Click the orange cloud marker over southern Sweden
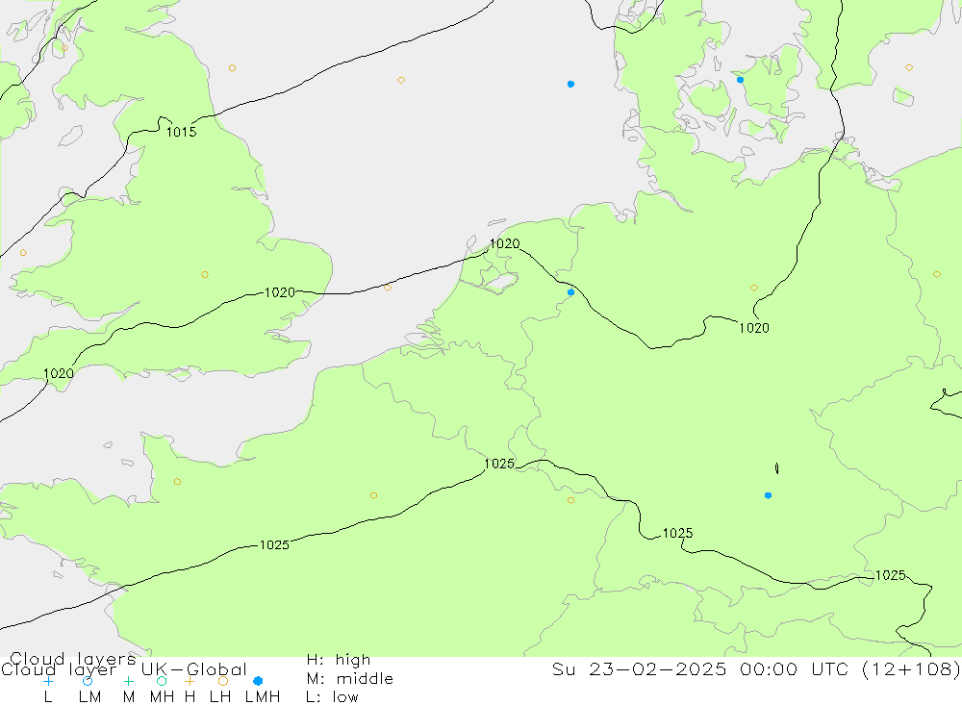The width and height of the screenshot is (962, 705). (x=909, y=67)
